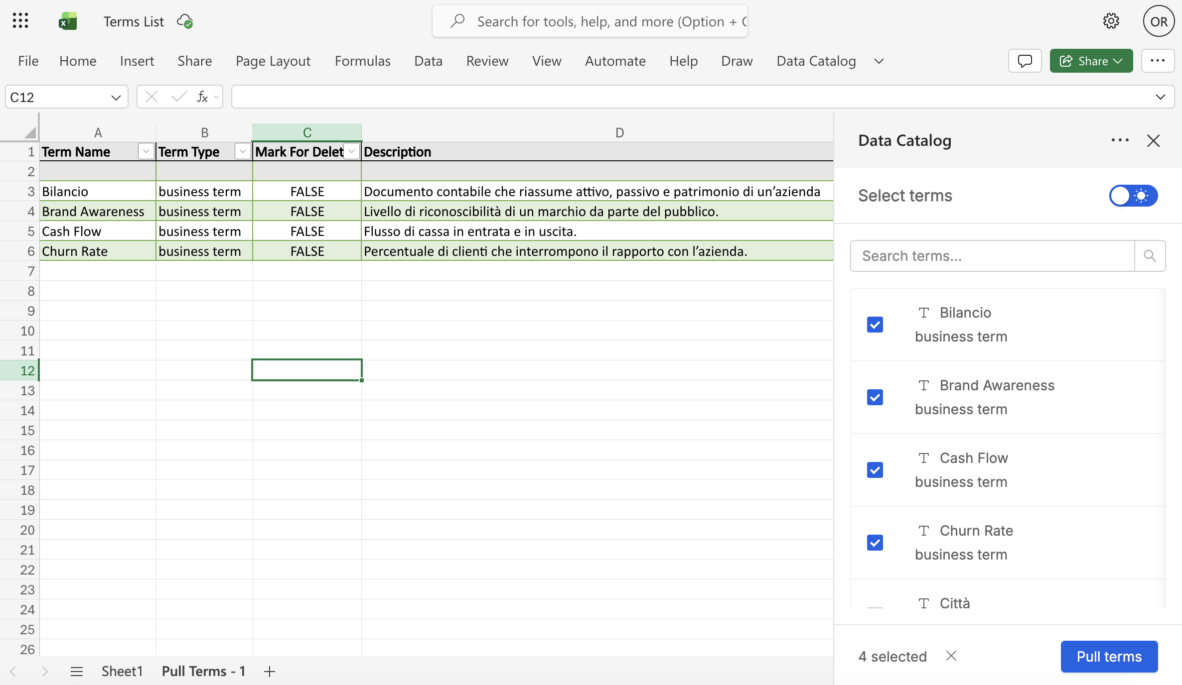Click the top search tools box

[590, 21]
